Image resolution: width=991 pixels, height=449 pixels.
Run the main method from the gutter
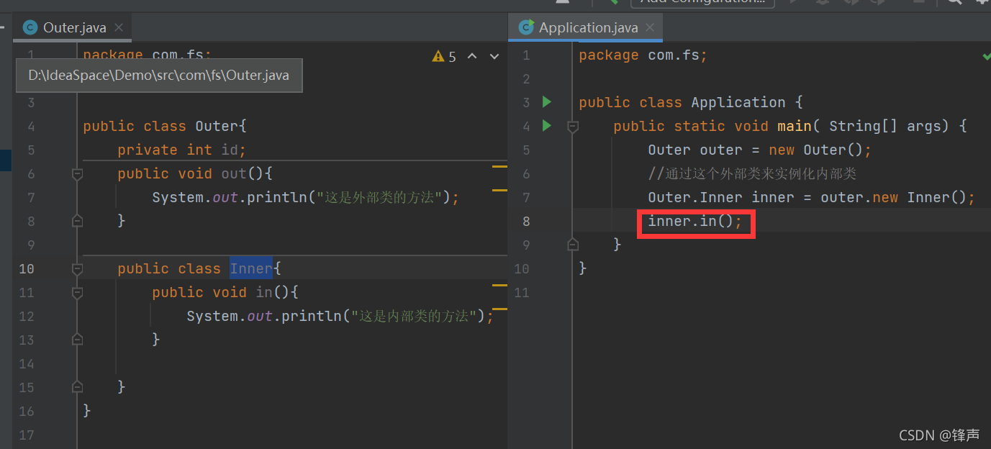pyautogui.click(x=547, y=125)
